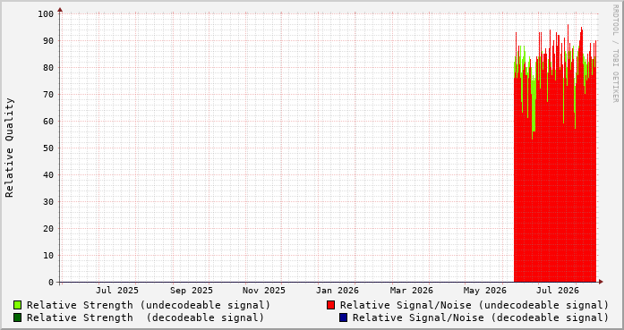Image resolution: width=624 pixels, height=330 pixels.
Task: Click the 100 value on the y-axis
Action: (x=46, y=14)
